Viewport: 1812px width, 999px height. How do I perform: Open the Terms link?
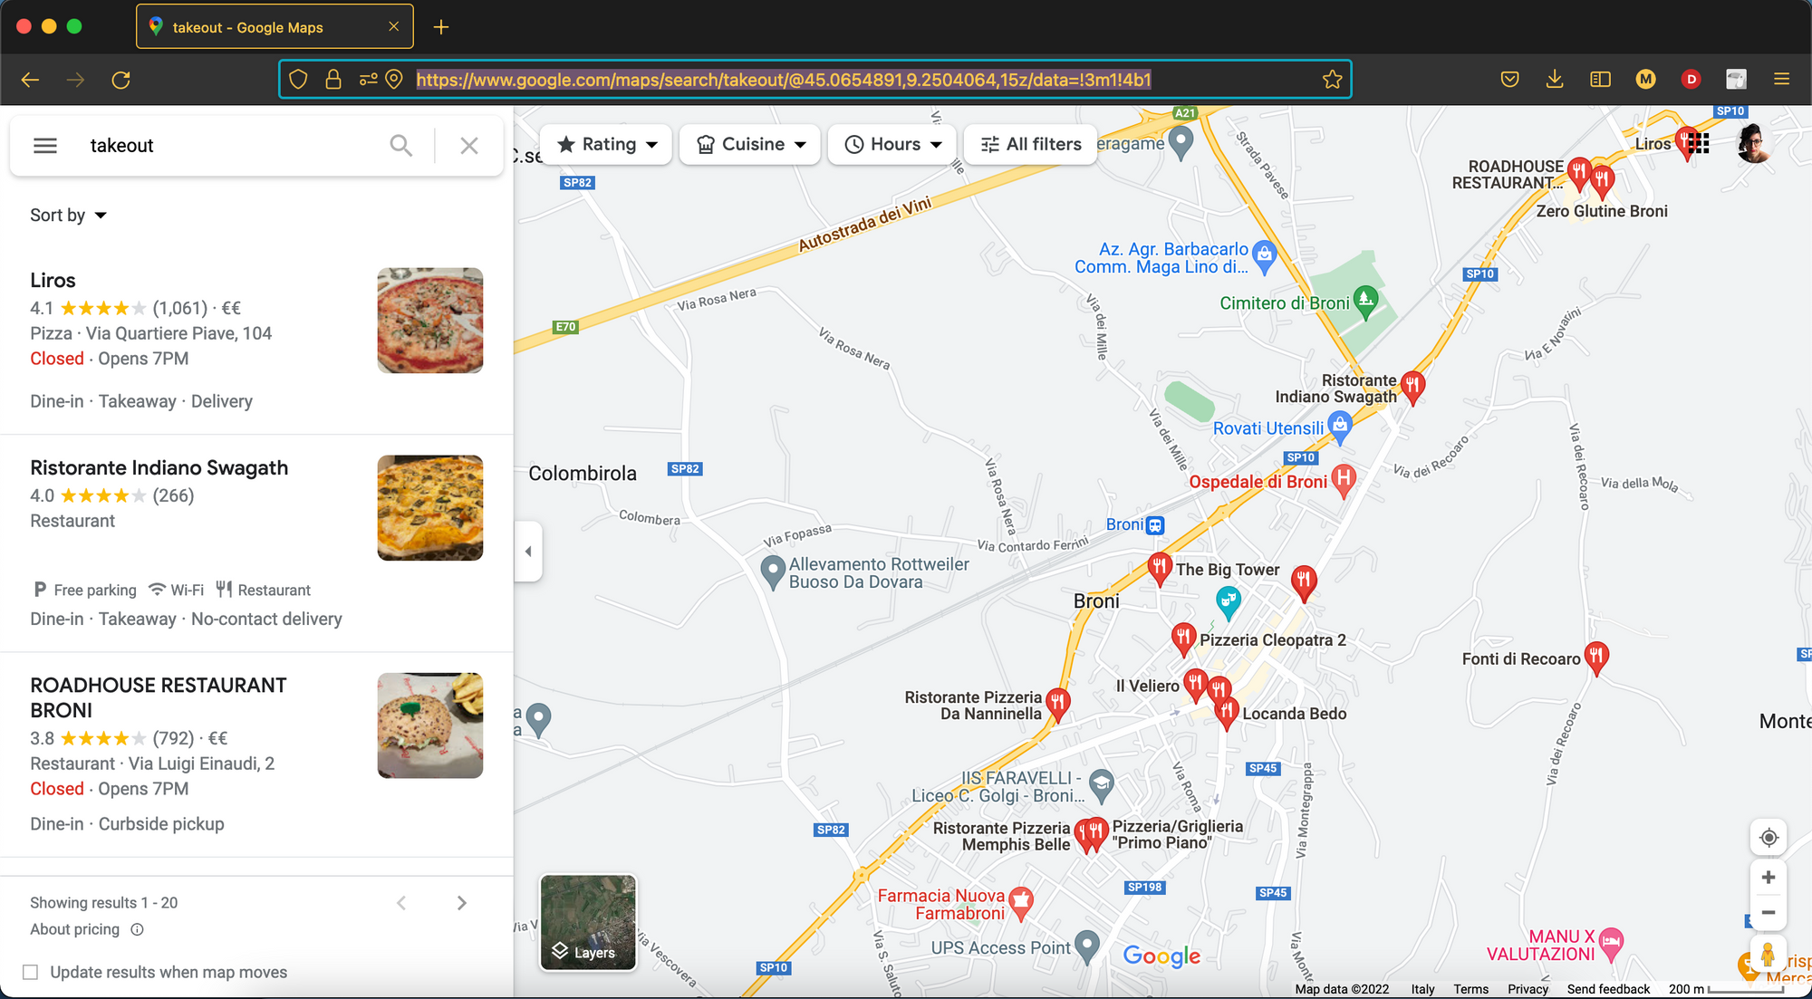click(1470, 989)
